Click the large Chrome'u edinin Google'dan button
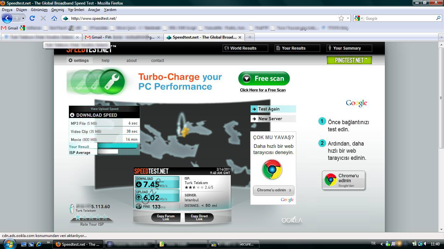 [x=344, y=180]
